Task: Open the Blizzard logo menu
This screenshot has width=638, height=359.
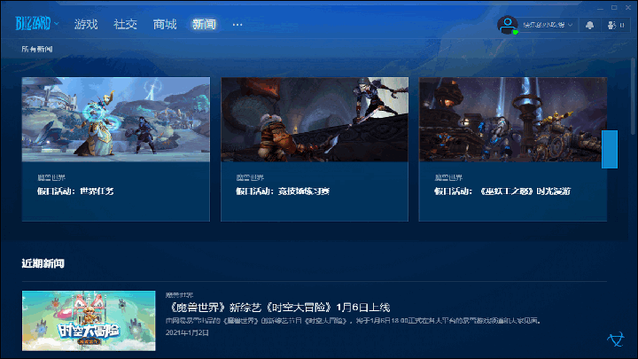Action: click(x=33, y=24)
